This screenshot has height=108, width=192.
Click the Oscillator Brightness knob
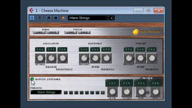62,58
